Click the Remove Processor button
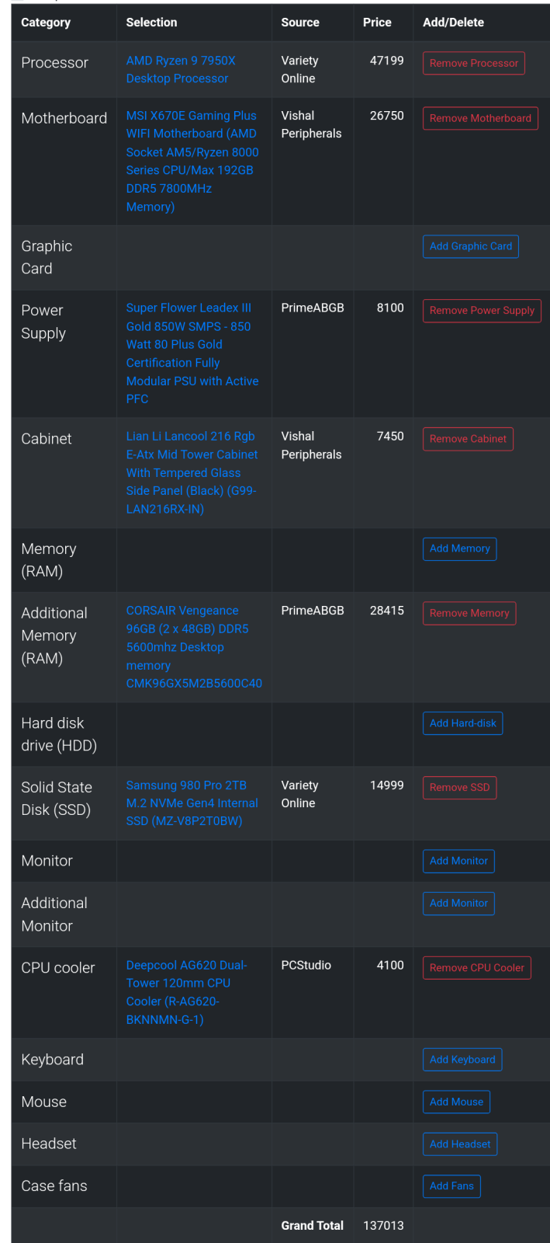550x1243 pixels. (x=473, y=63)
